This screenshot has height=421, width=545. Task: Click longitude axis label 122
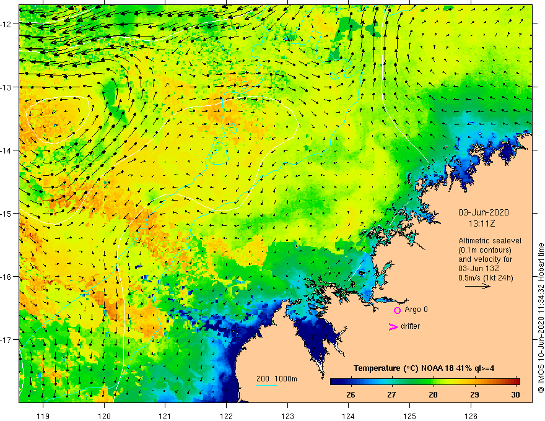tap(226, 416)
